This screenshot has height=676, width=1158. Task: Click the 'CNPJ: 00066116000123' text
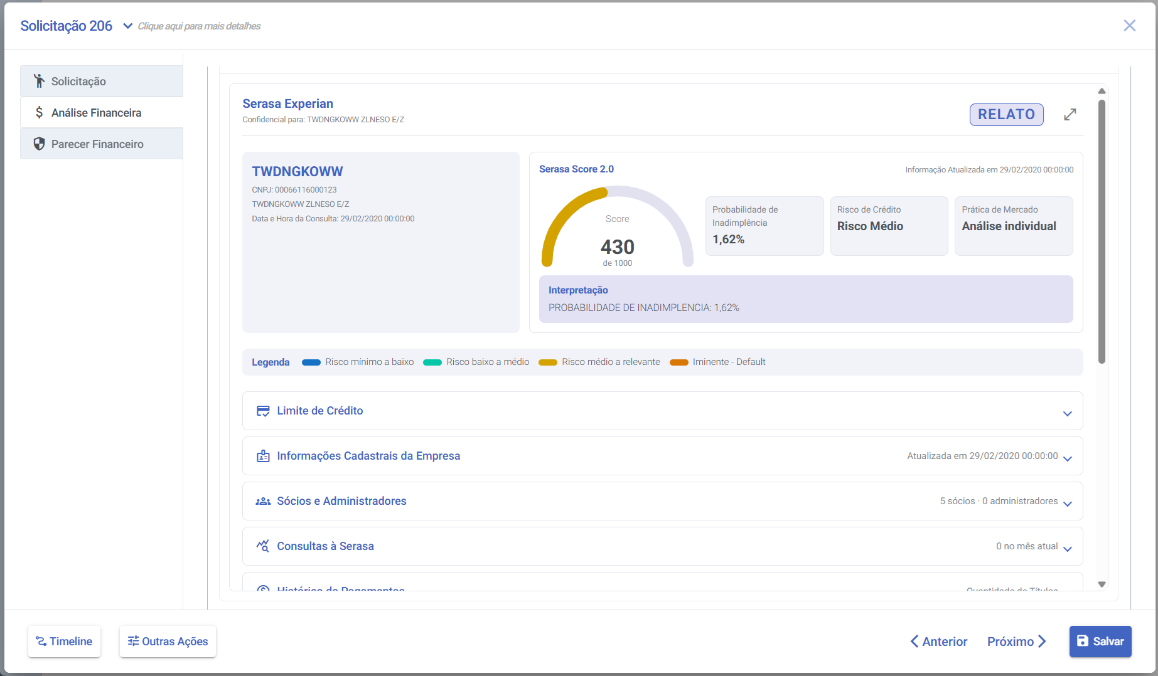click(x=294, y=189)
